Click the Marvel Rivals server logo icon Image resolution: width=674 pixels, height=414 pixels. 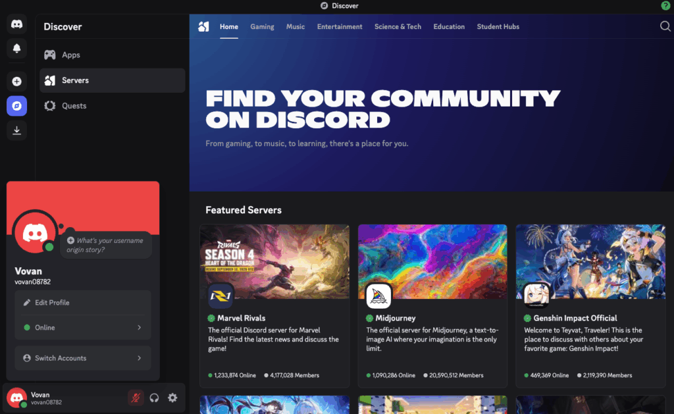pos(220,296)
